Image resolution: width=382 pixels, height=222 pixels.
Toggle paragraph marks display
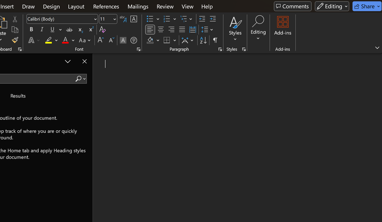215,41
